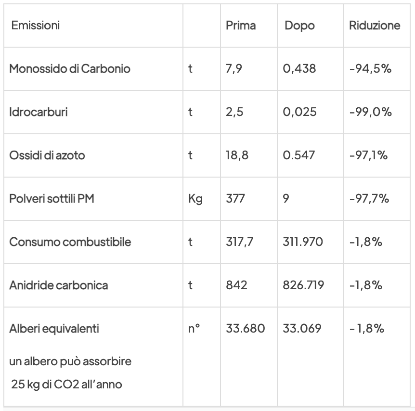Click the 311.970 Dopo value
The image size is (415, 411).
[x=302, y=242]
